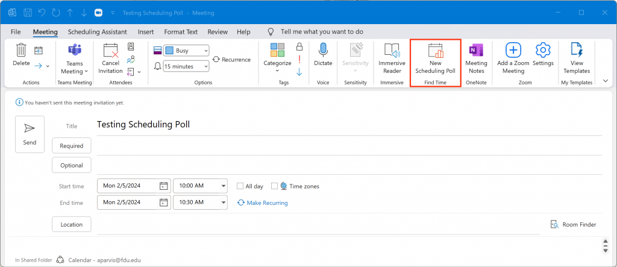Expand the 10:00 AM start time dropdown

click(224, 186)
